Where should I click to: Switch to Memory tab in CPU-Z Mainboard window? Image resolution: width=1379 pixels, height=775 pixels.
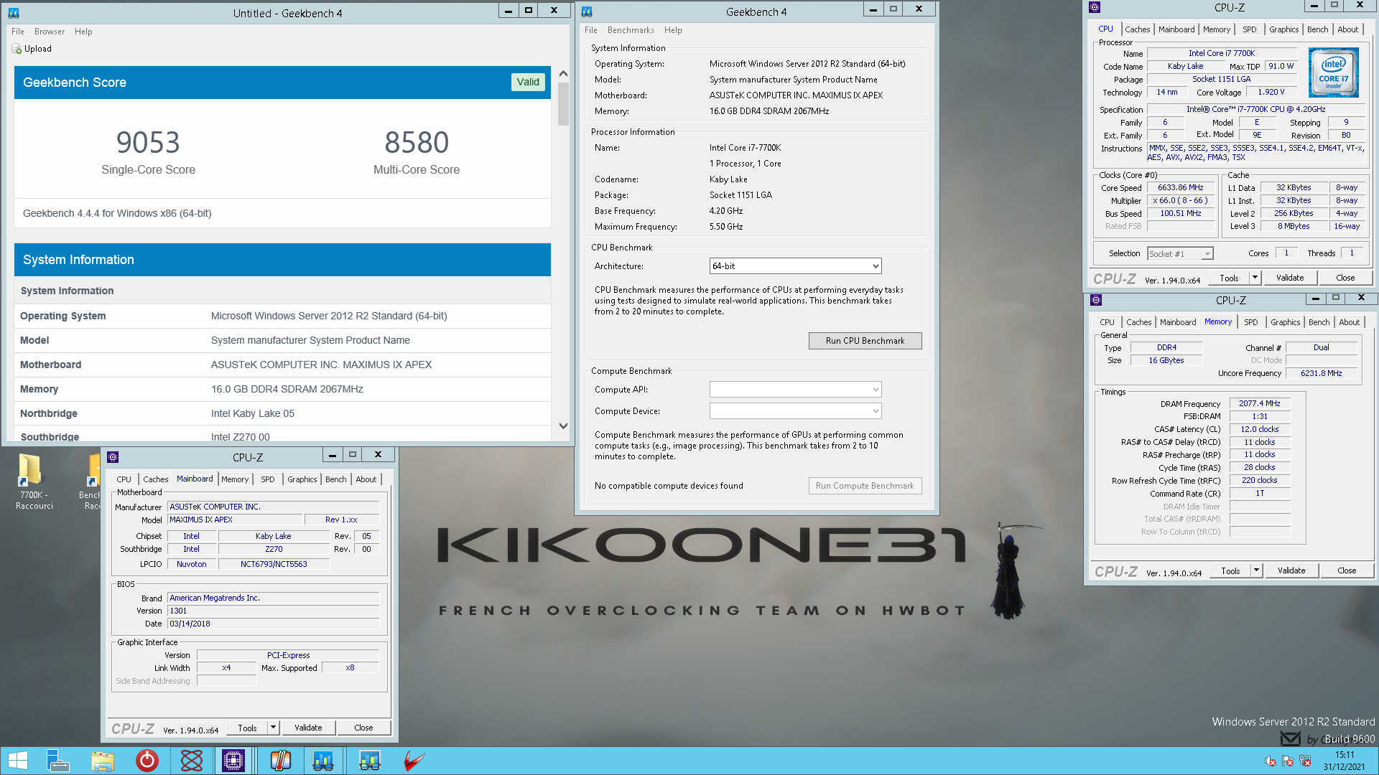tap(235, 479)
